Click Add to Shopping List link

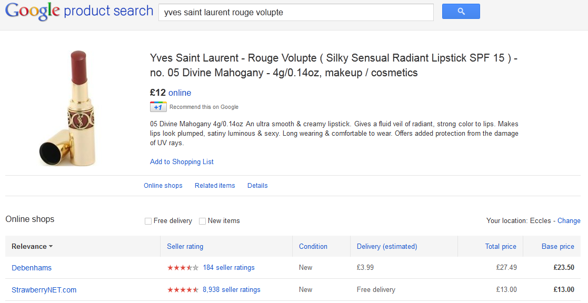pos(182,162)
